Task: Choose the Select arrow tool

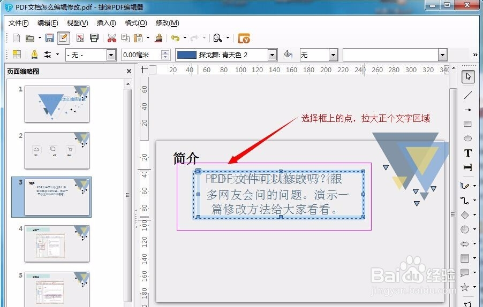Action: [x=468, y=76]
